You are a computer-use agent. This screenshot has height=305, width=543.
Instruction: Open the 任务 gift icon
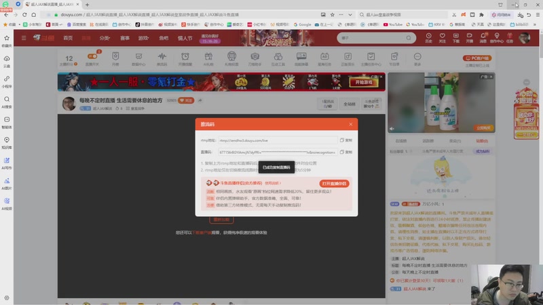point(510,38)
